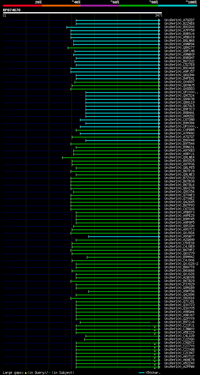Select the UniRef100_A9NR94 label
The image size is (200, 375).
[x=179, y=44]
